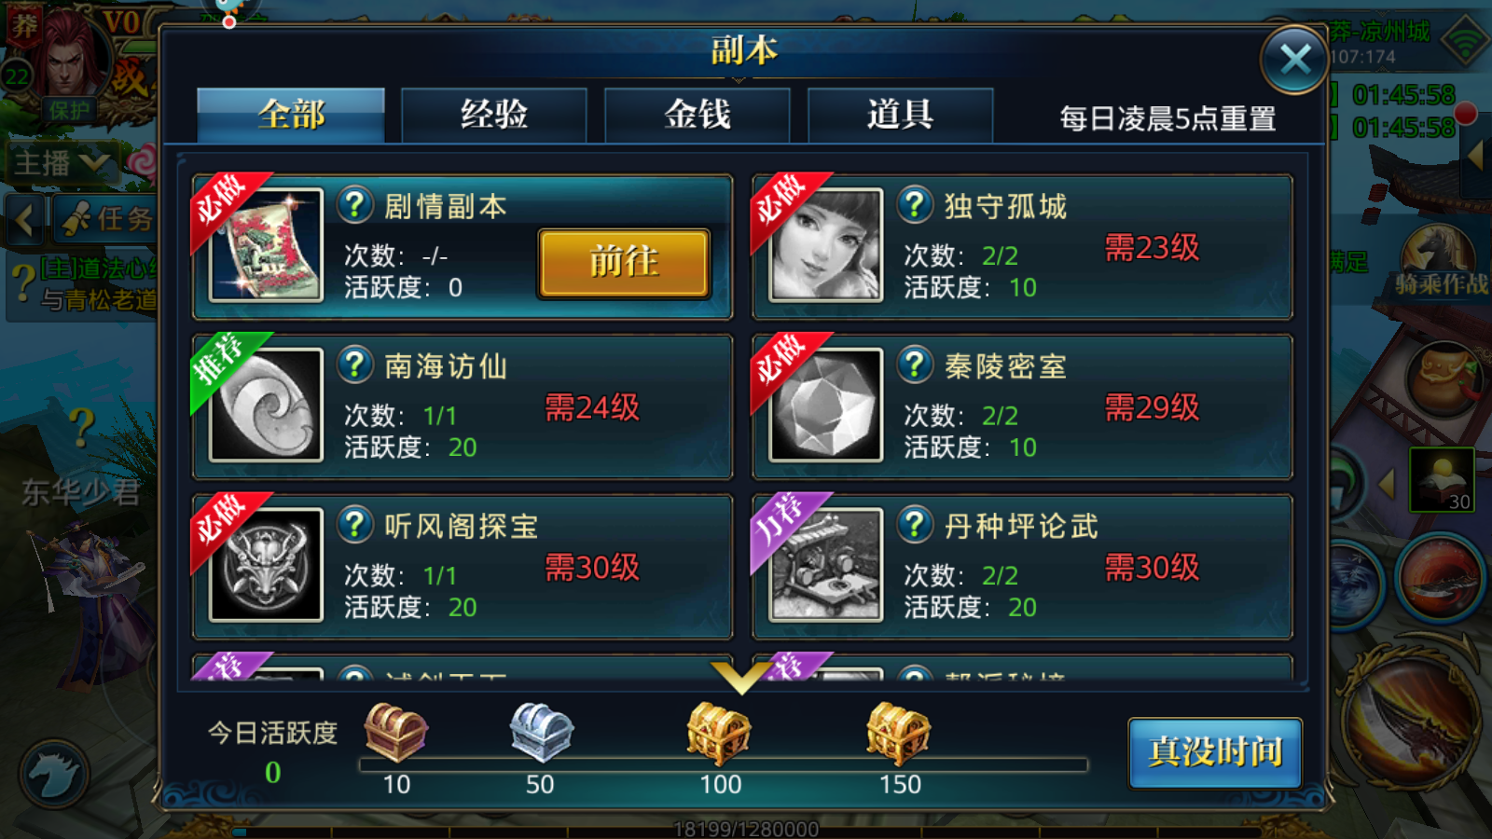Click the 150 activity gold chest
Screen dimensions: 1492x839
pyautogui.click(x=898, y=734)
